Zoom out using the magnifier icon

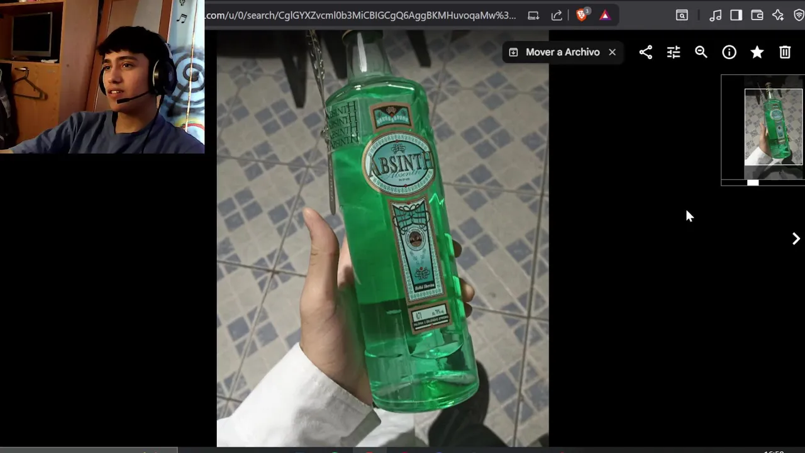click(x=701, y=52)
